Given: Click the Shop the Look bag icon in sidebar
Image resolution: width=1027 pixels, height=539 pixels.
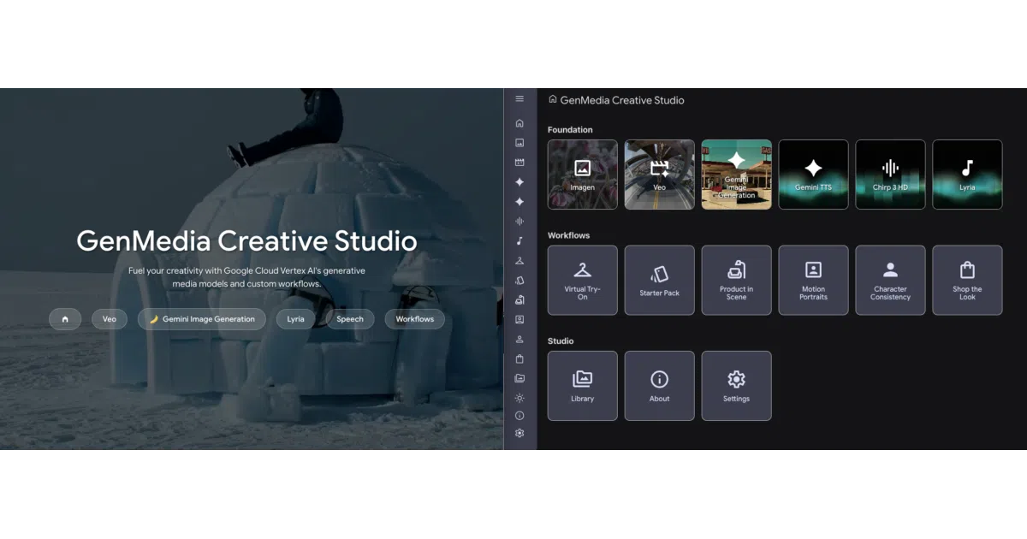Looking at the screenshot, I should click(519, 359).
